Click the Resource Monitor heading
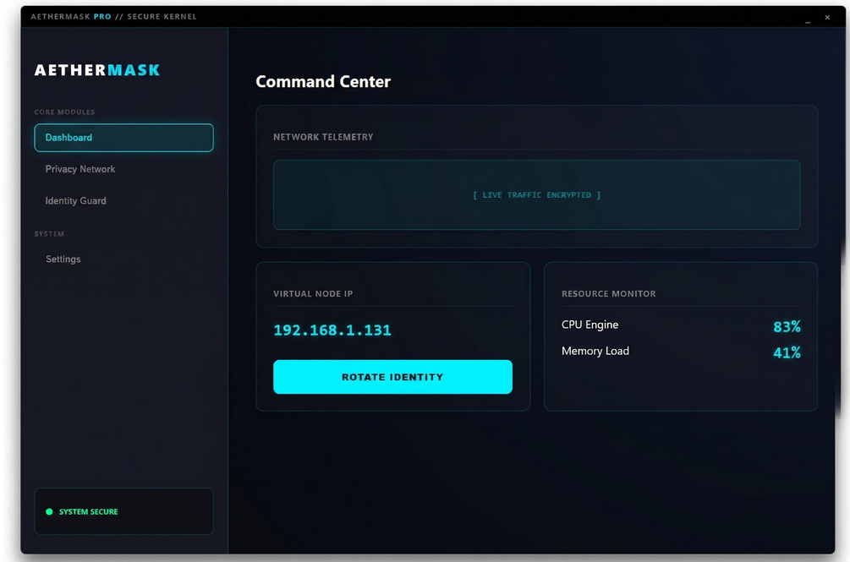The image size is (850, 562). pyautogui.click(x=609, y=293)
